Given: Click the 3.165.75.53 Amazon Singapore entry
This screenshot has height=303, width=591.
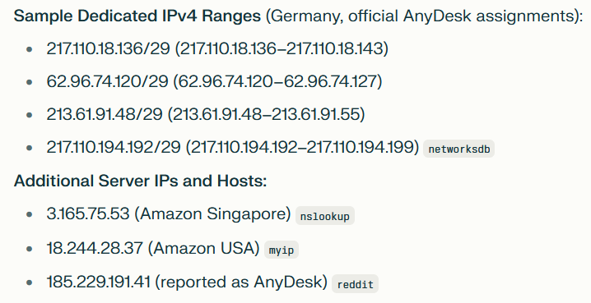Looking at the screenshot, I should coord(169,213).
